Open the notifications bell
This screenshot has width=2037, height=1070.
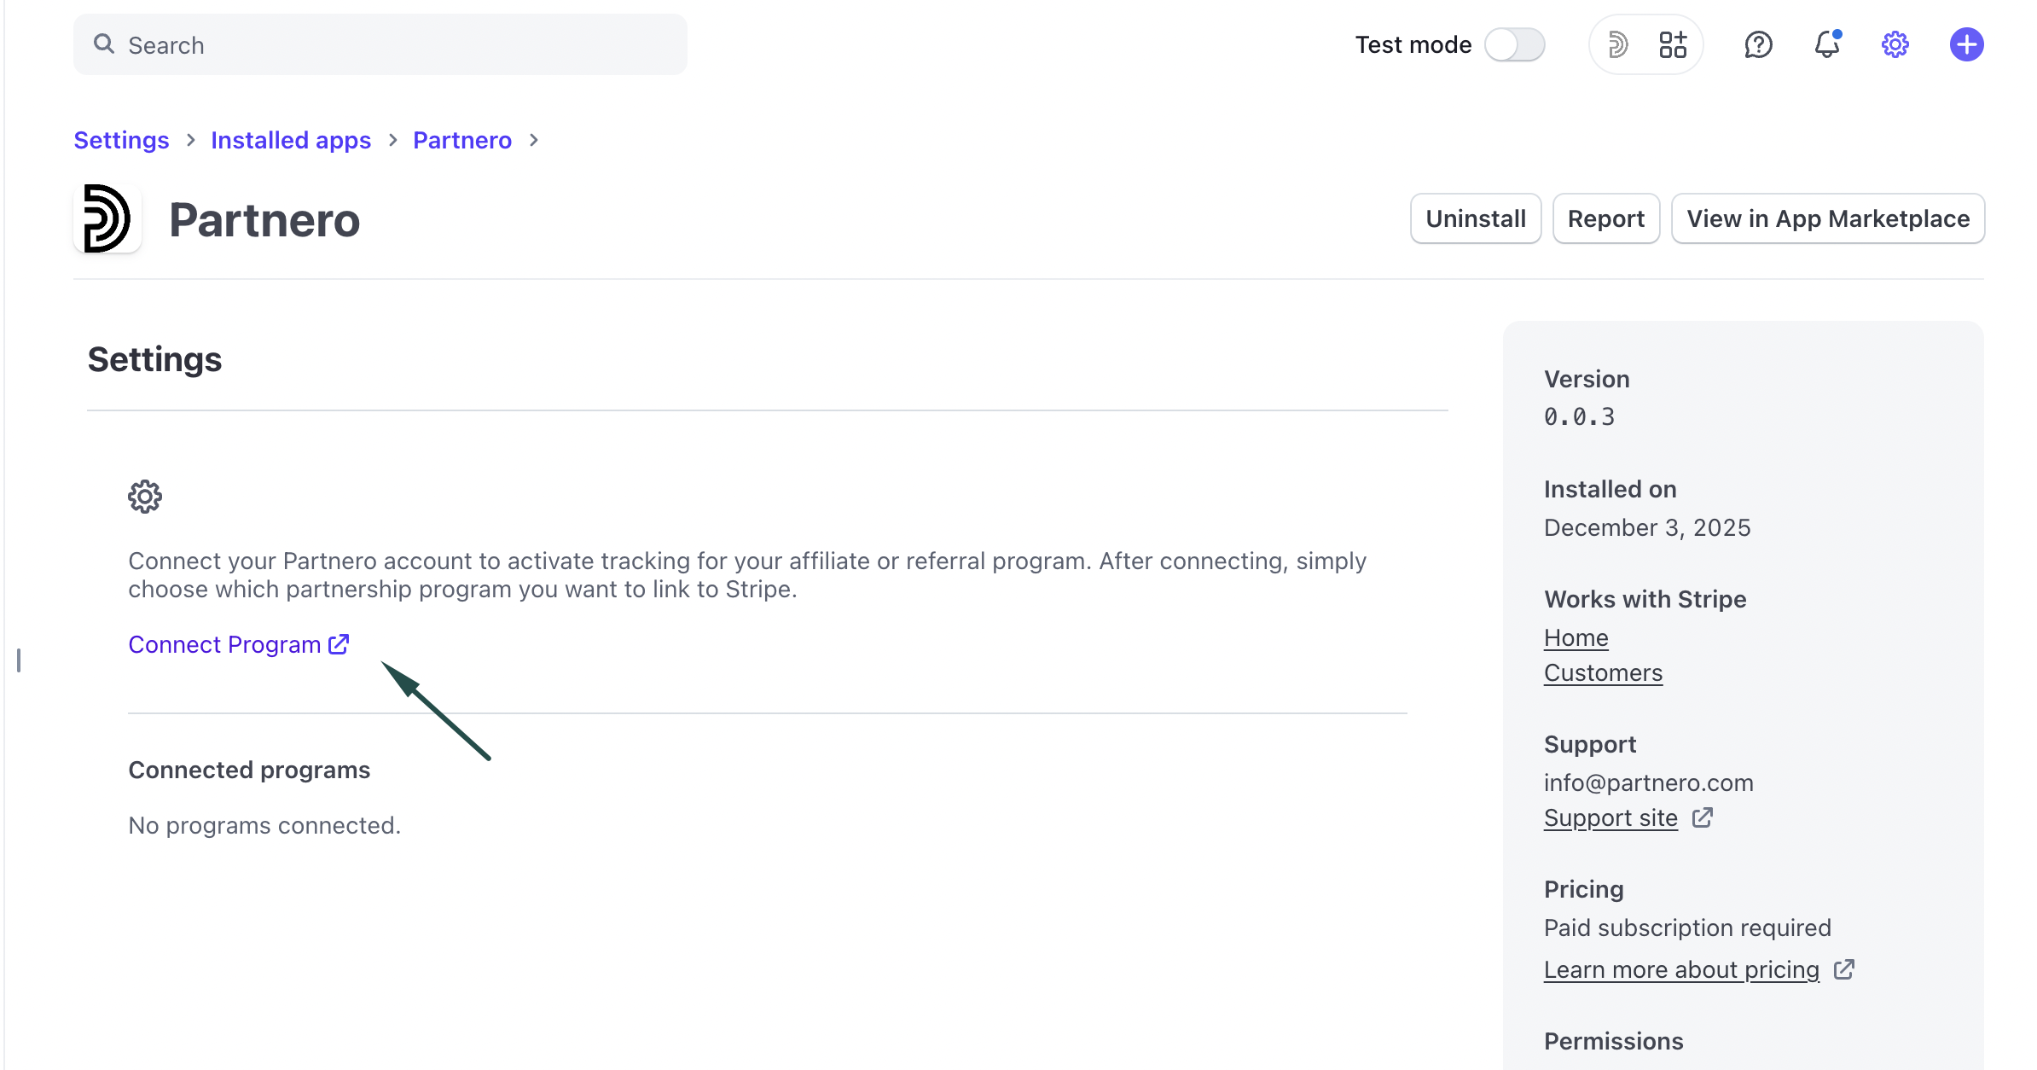coord(1826,44)
